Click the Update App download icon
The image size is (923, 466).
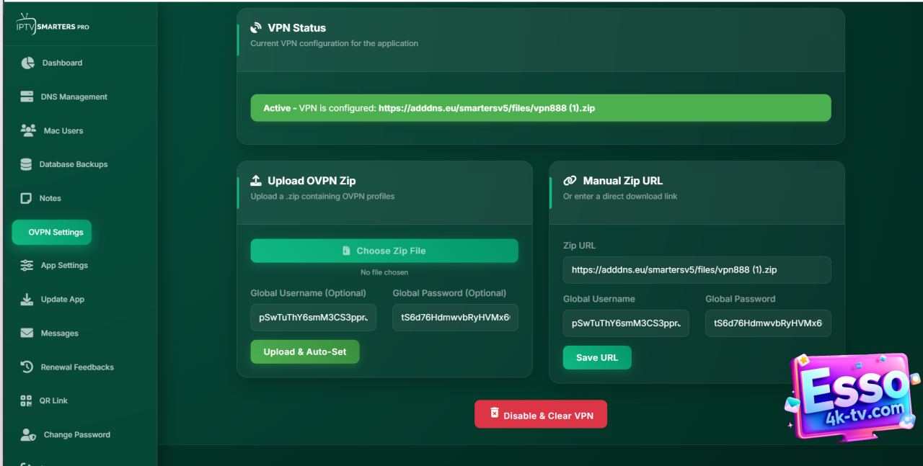point(27,300)
